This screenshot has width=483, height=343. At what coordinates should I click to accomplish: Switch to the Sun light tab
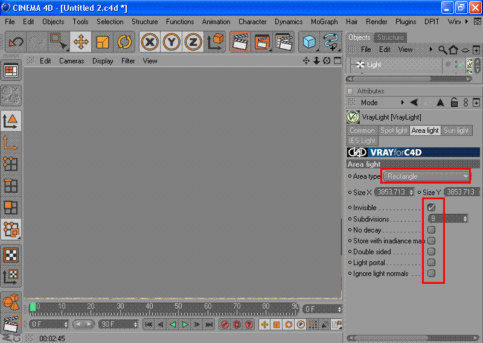click(x=456, y=130)
